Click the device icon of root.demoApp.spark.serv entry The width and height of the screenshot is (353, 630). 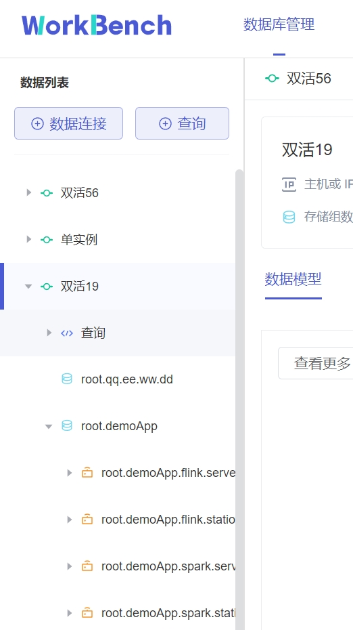click(87, 566)
